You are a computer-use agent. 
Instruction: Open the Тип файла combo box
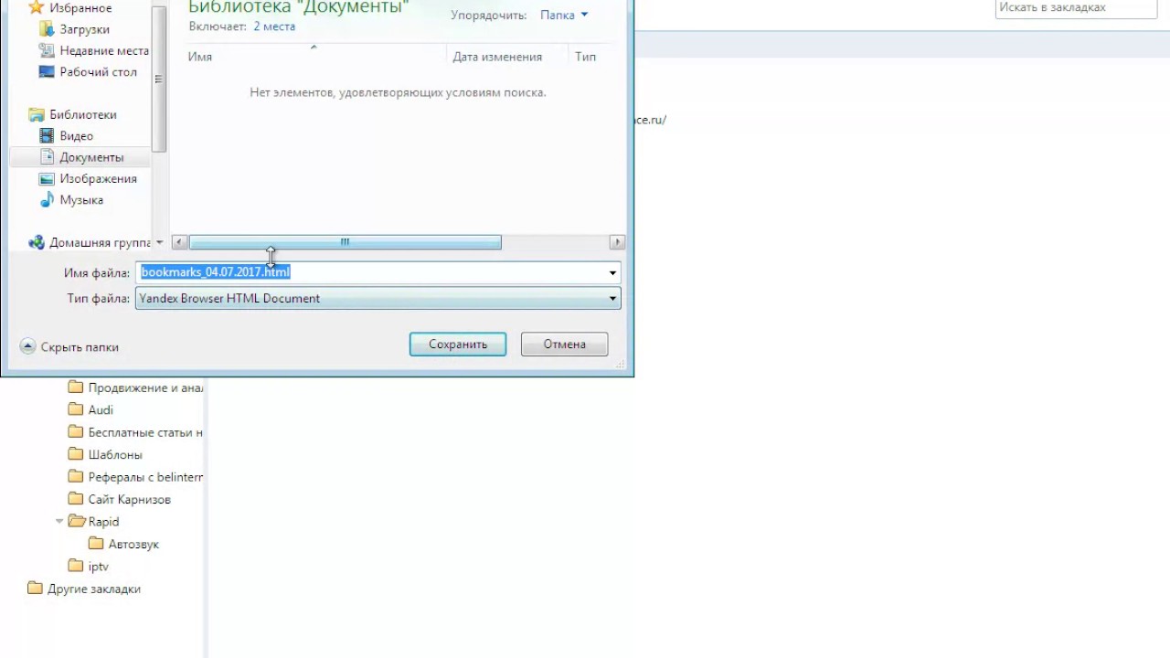pyautogui.click(x=378, y=298)
